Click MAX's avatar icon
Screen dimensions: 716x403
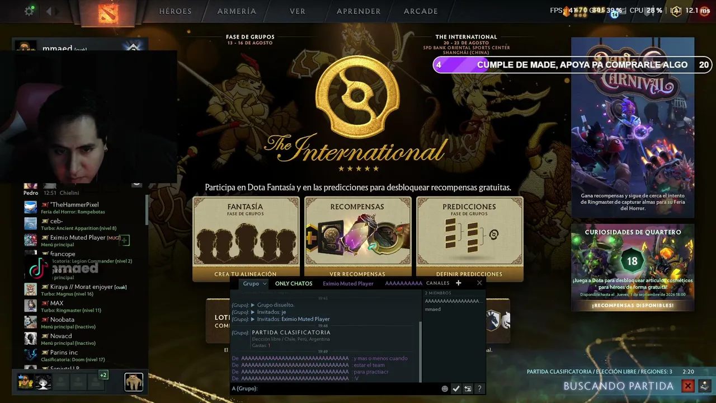tap(30, 306)
